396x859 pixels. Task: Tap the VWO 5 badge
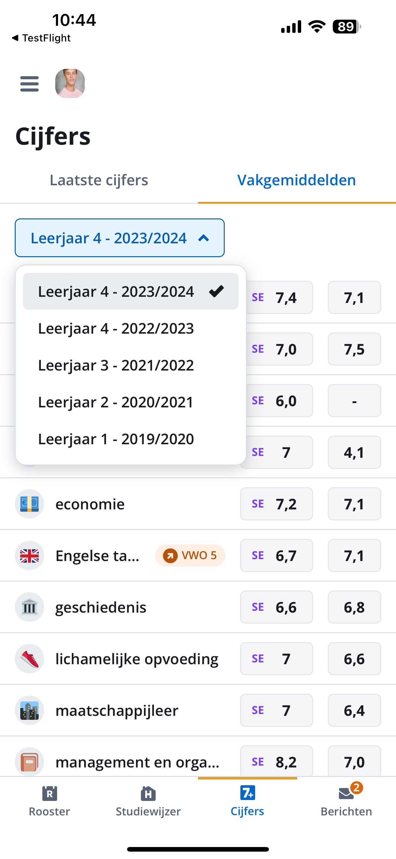190,555
